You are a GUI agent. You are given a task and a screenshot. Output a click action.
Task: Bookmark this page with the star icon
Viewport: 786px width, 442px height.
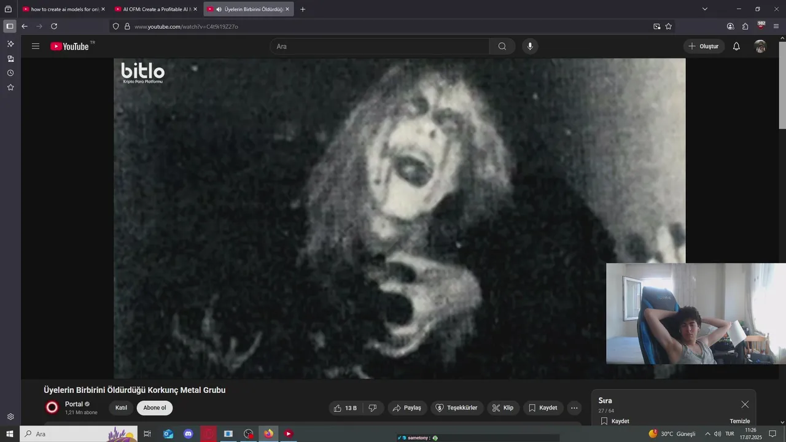click(x=669, y=26)
